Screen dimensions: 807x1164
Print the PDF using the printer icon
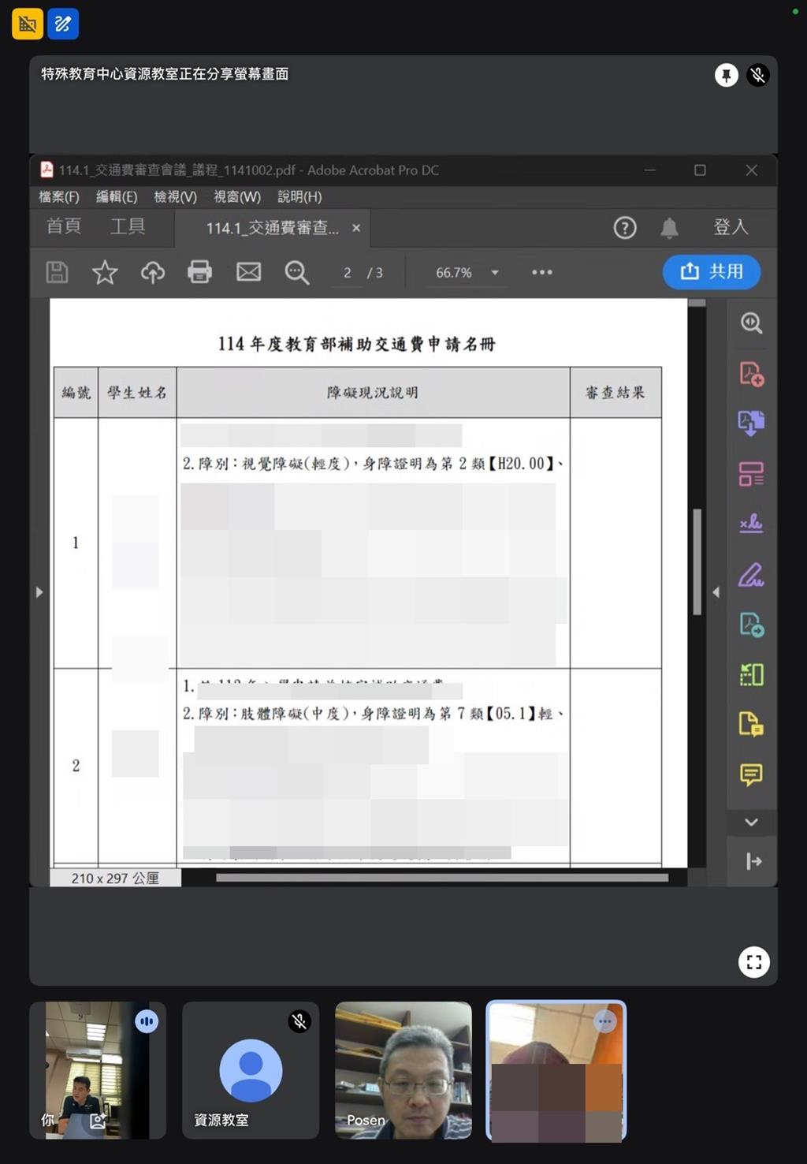point(200,272)
